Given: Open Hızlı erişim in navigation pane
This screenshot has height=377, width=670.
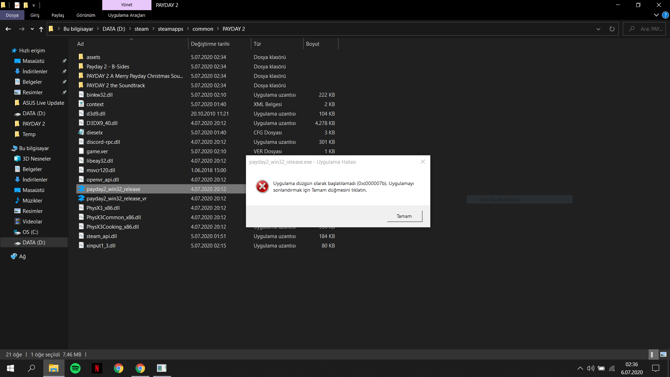Looking at the screenshot, I should (x=32, y=51).
